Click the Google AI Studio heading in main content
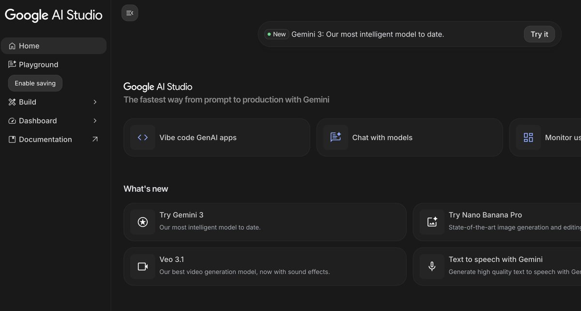581x311 pixels. (x=158, y=87)
